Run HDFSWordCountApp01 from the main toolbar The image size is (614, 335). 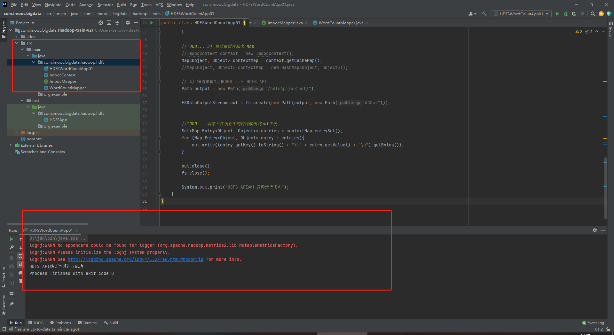(557, 14)
